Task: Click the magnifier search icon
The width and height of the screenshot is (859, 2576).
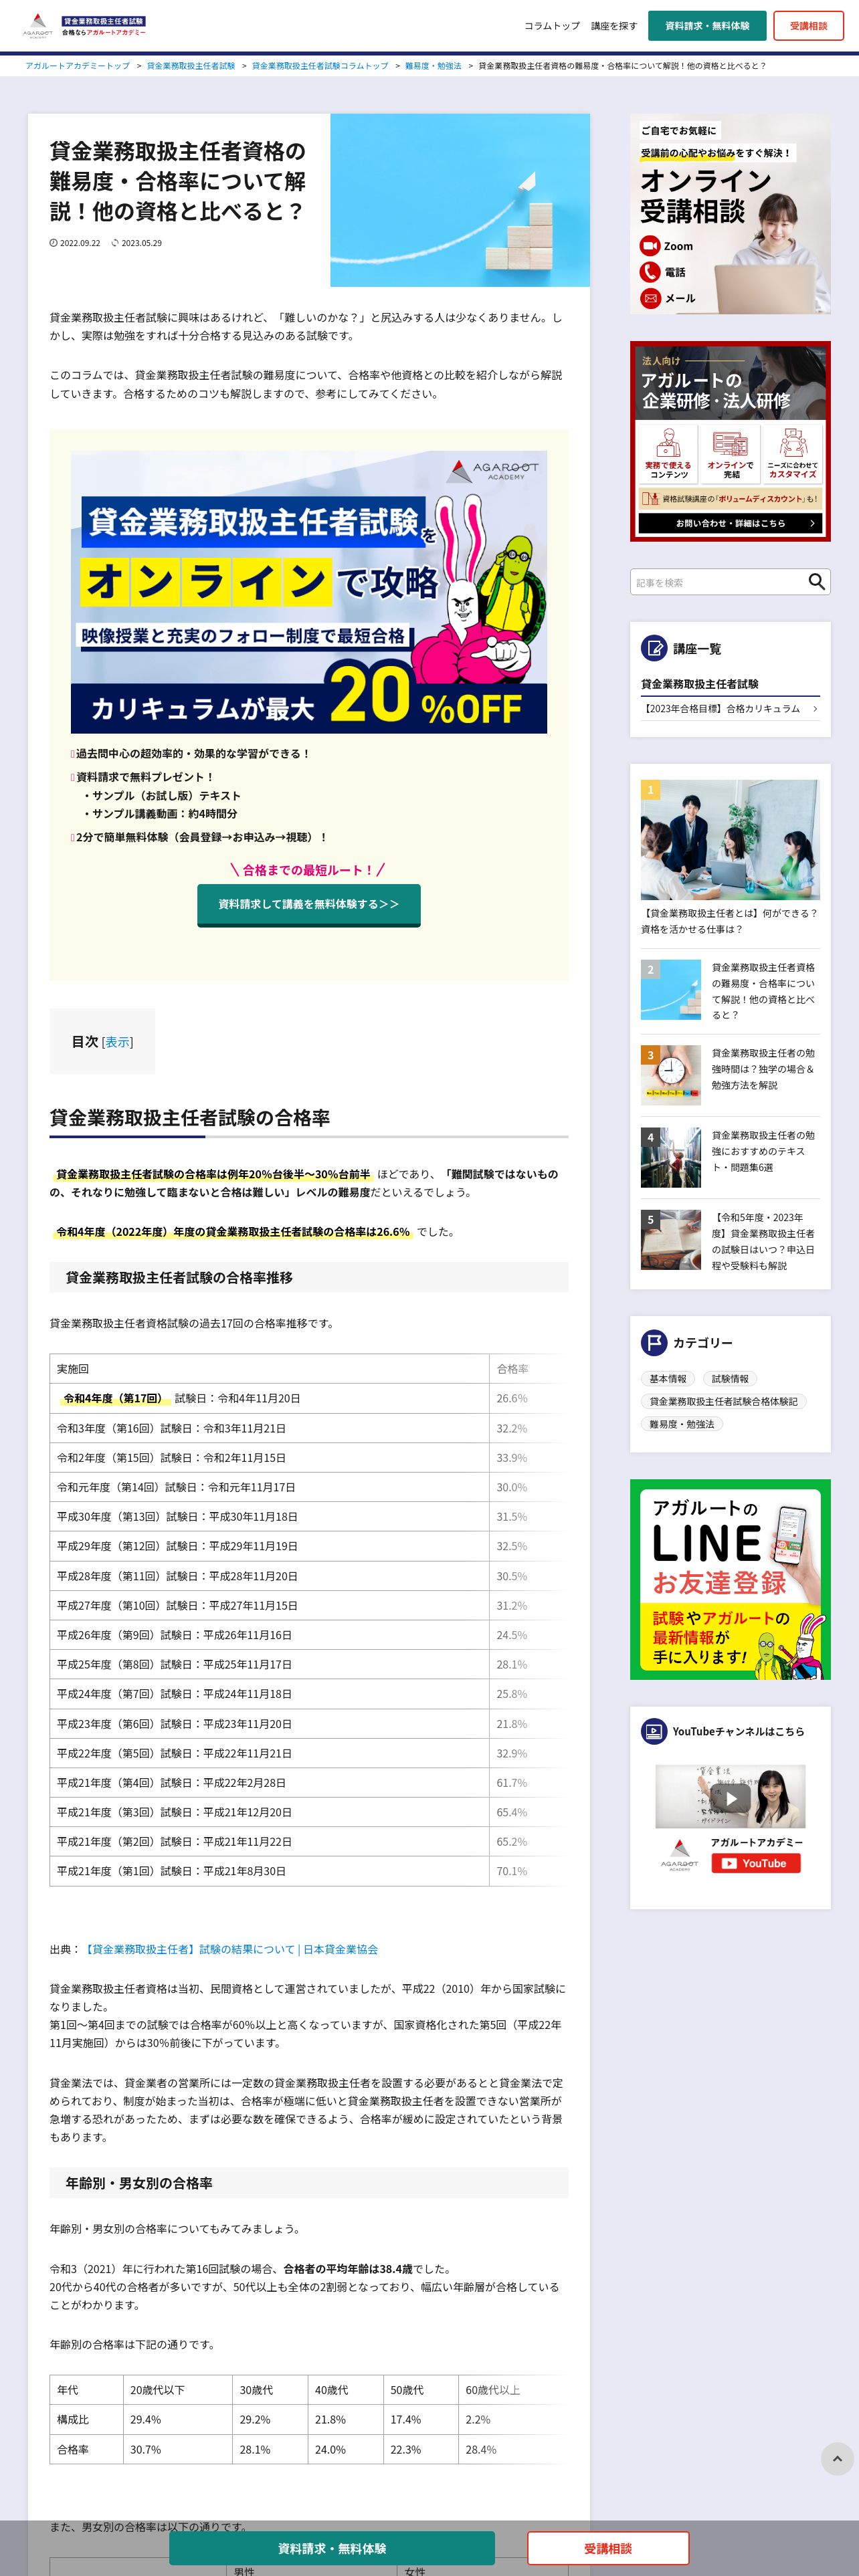Action: pyautogui.click(x=817, y=582)
